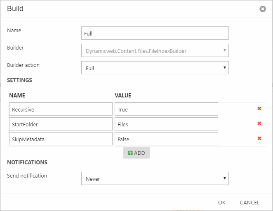Close the Build dialog with the X icon
Viewport: 273px width, 211px height.
[262, 9]
